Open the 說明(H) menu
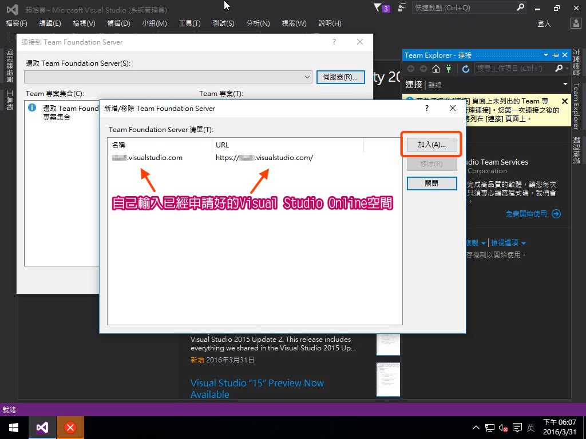 tap(330, 23)
